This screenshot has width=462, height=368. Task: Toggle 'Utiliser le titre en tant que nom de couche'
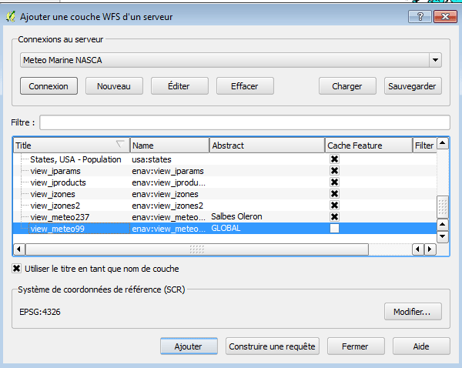pos(17,269)
